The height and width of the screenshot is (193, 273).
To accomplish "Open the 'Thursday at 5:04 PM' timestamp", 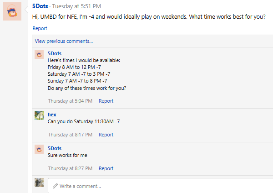I will coord(70,101).
